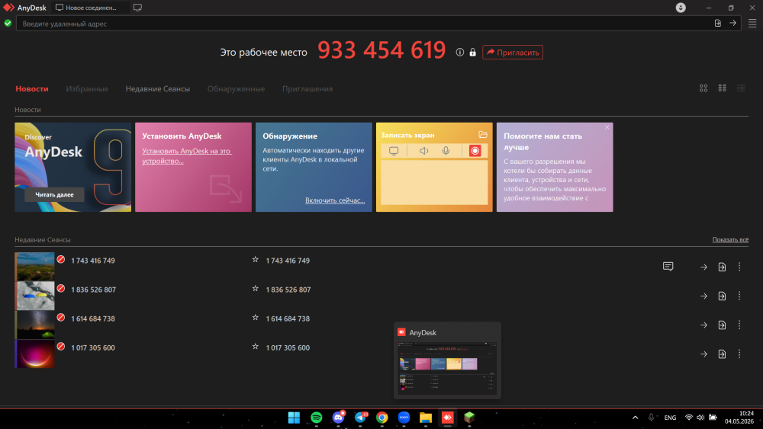Connect to session 1 836 526 807 via arrow
The image size is (763, 429).
point(703,296)
